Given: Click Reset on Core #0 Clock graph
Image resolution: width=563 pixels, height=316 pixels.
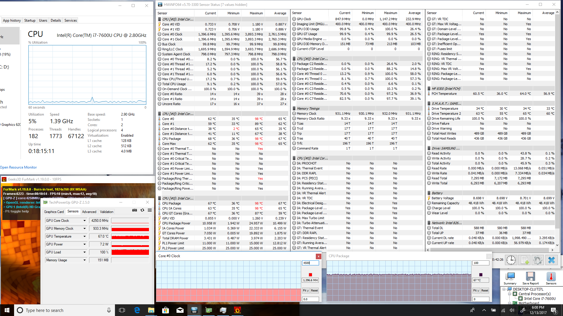Looking at the screenshot, I should pyautogui.click(x=314, y=291).
